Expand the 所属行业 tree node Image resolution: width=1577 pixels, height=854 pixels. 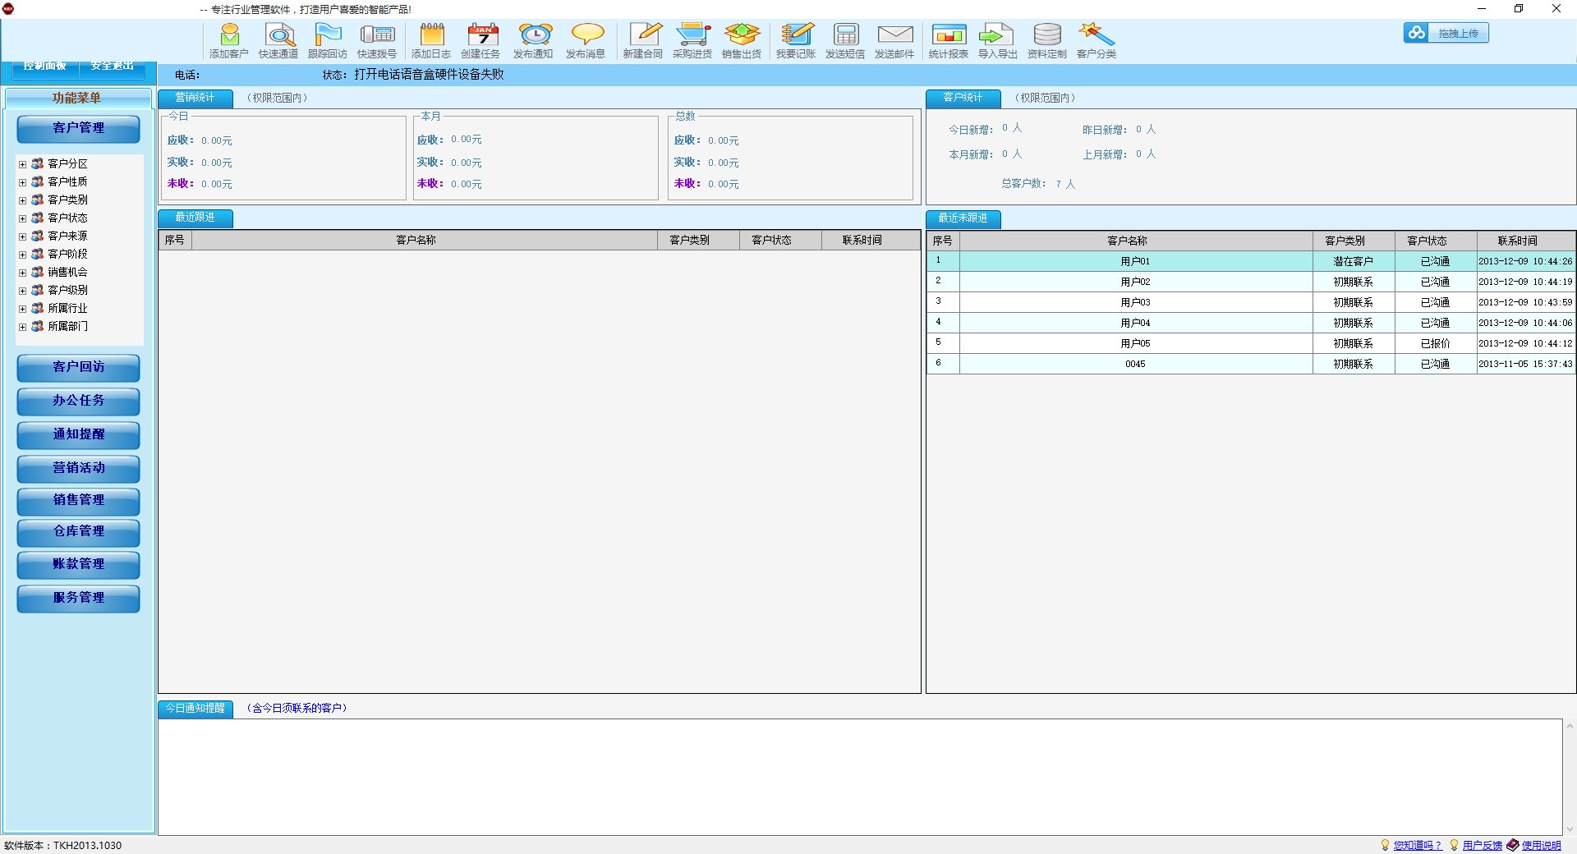click(23, 309)
